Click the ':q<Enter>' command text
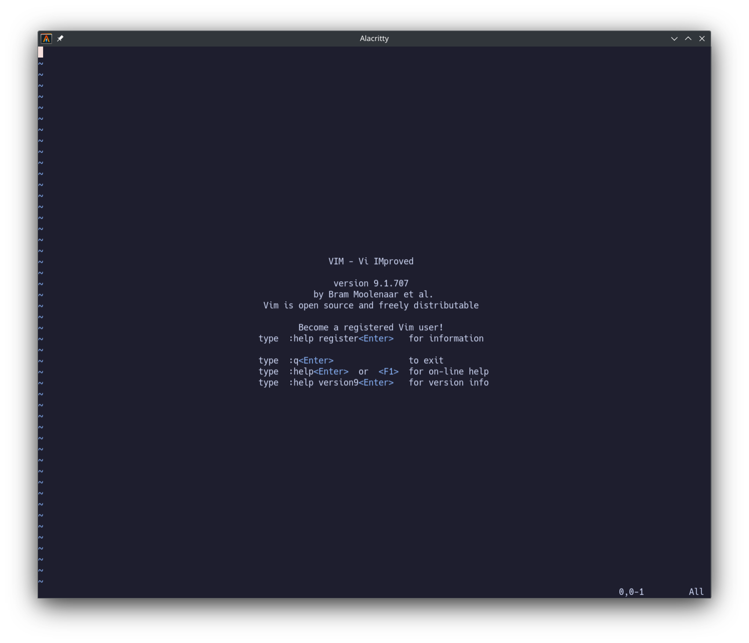The width and height of the screenshot is (749, 643). [x=311, y=360]
